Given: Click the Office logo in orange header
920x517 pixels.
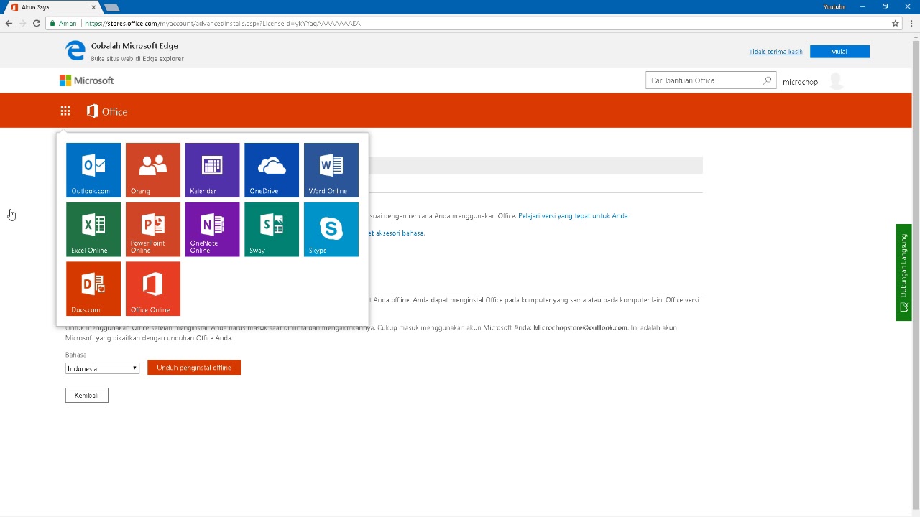Looking at the screenshot, I should pos(106,111).
